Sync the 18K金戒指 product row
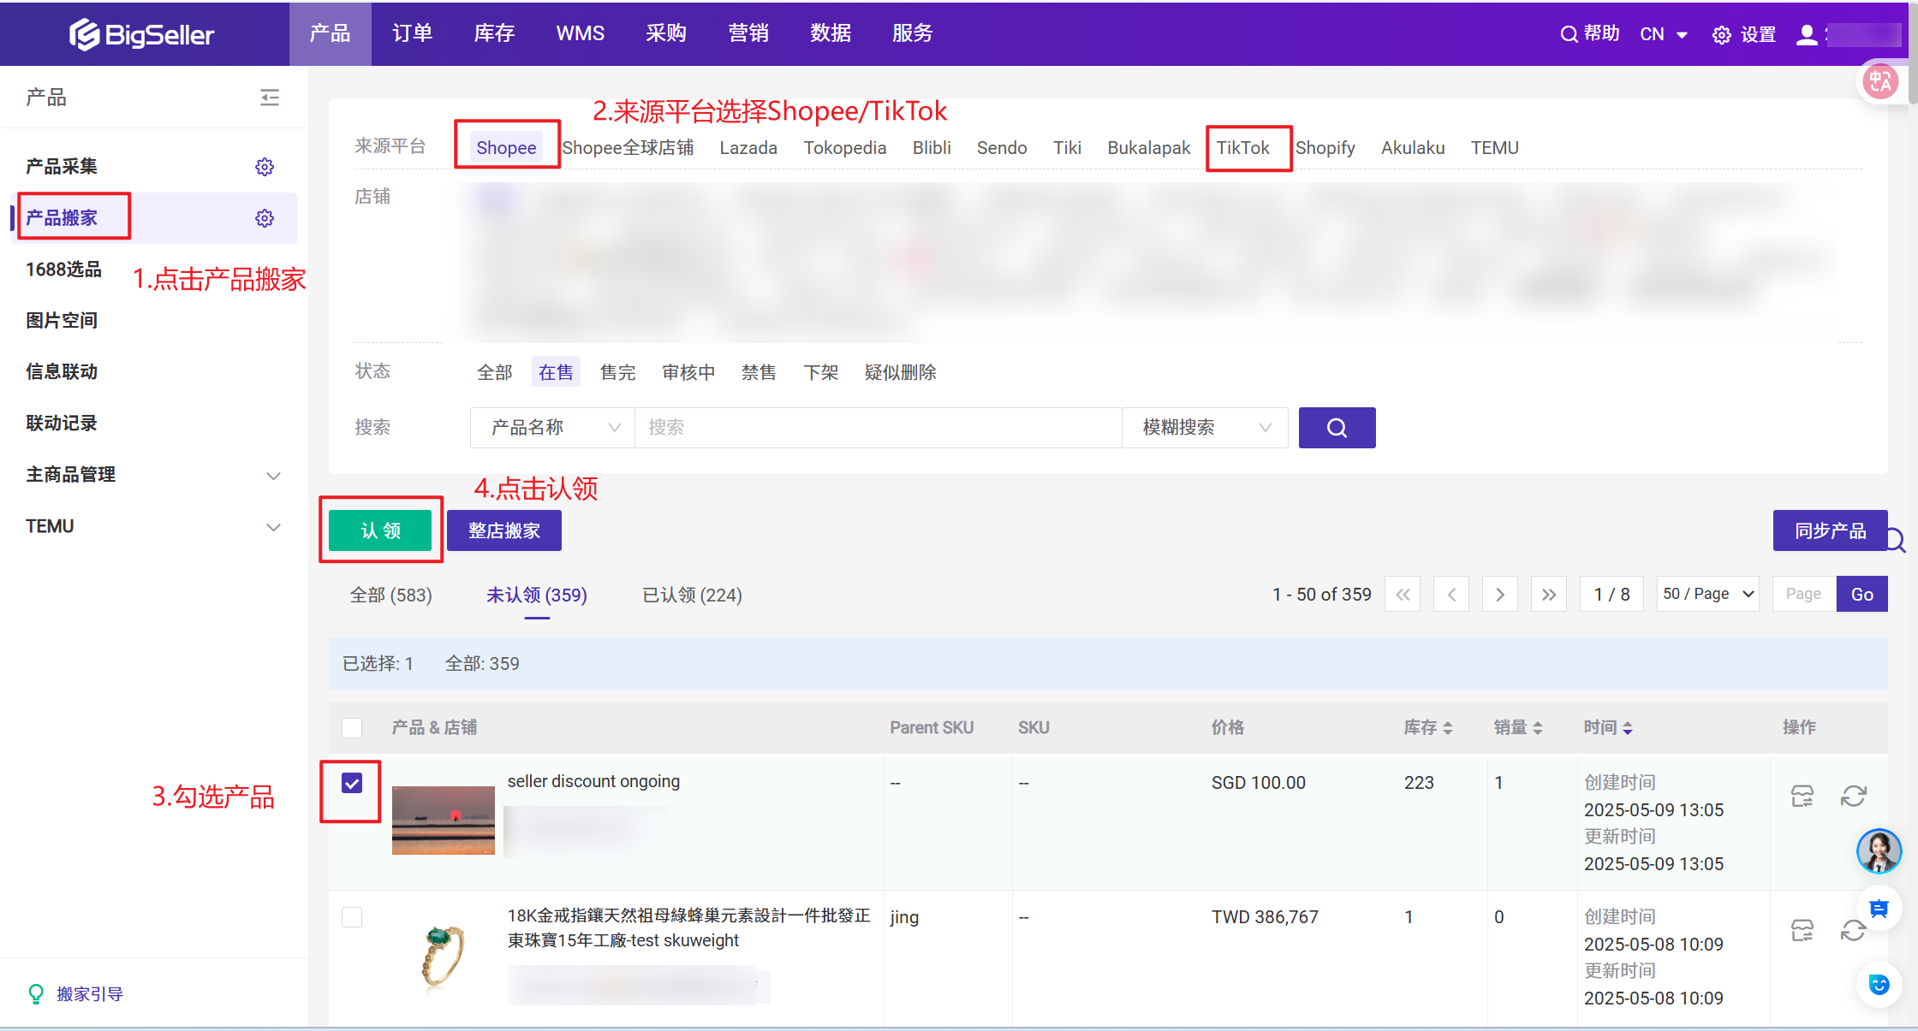The height and width of the screenshot is (1031, 1918). coord(1854,930)
